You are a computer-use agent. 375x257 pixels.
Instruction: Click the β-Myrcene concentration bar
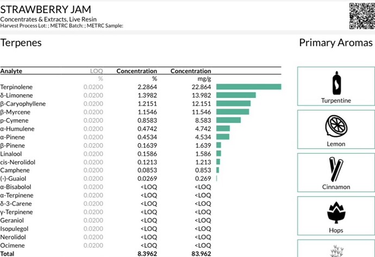coord(233,112)
